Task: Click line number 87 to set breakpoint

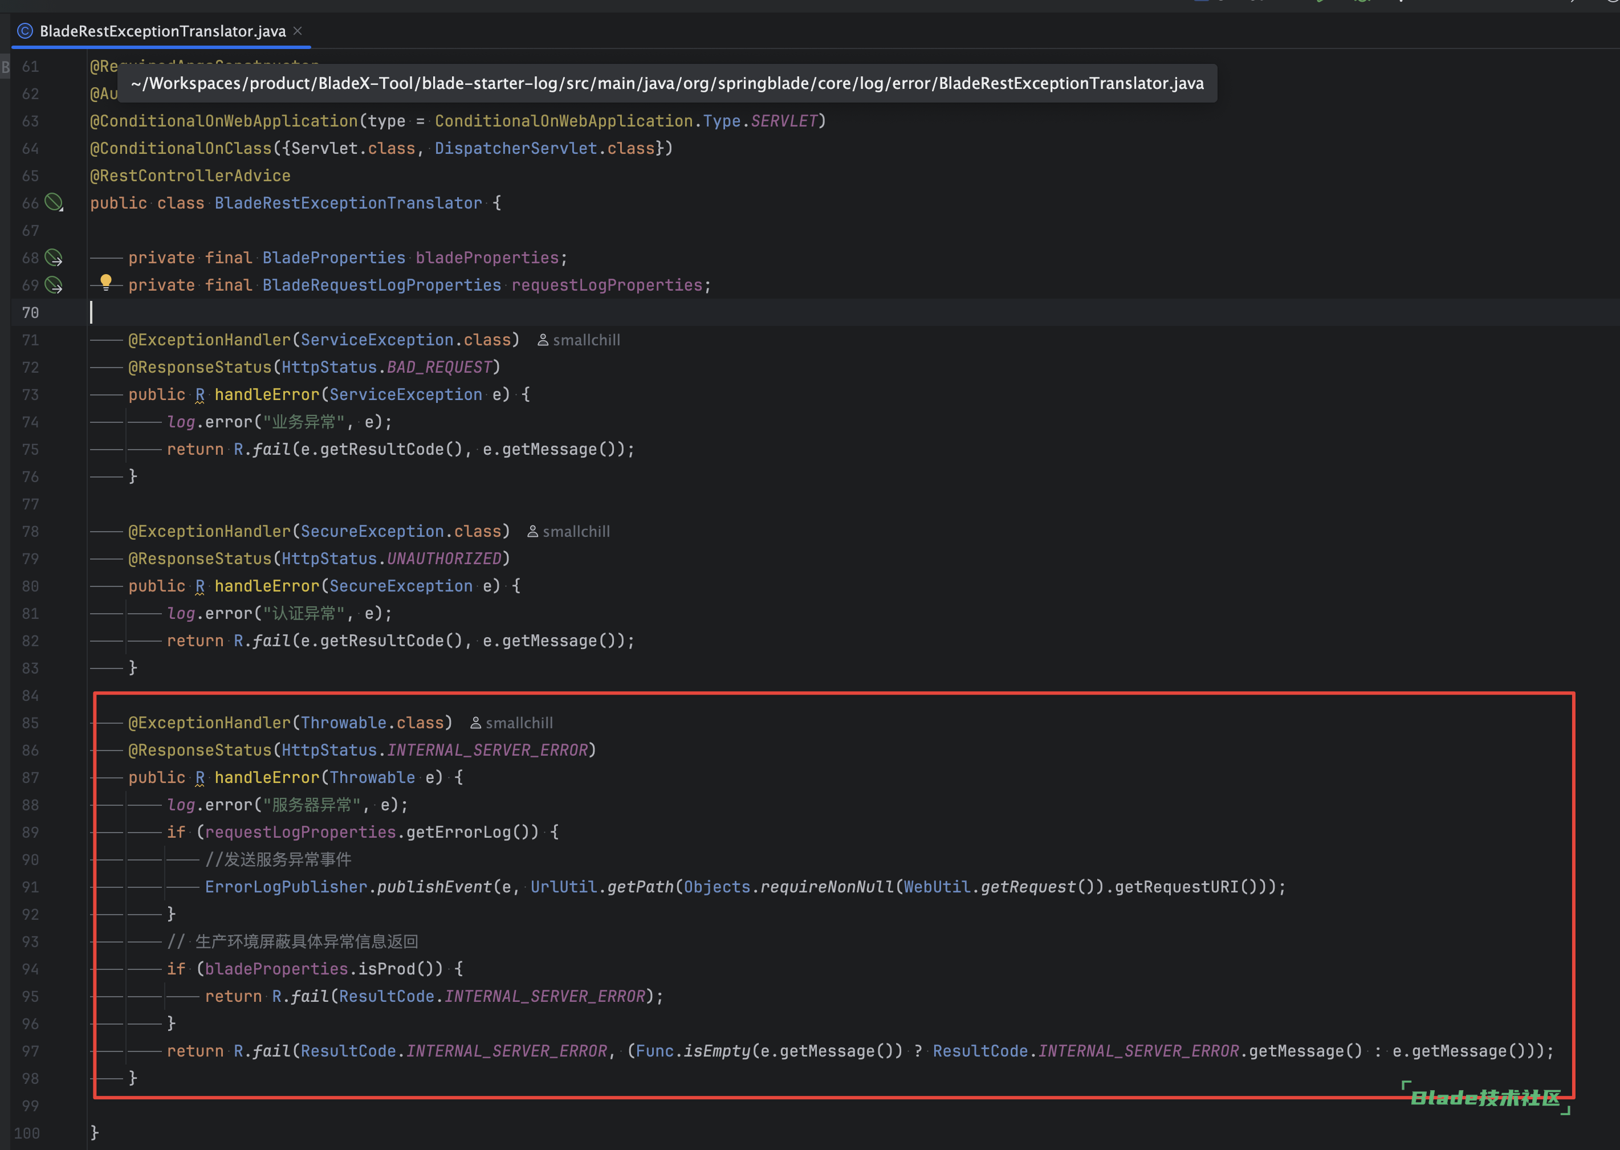Action: (30, 777)
